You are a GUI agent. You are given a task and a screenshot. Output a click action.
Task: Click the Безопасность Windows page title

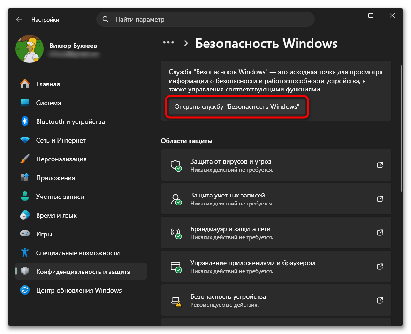click(x=266, y=43)
